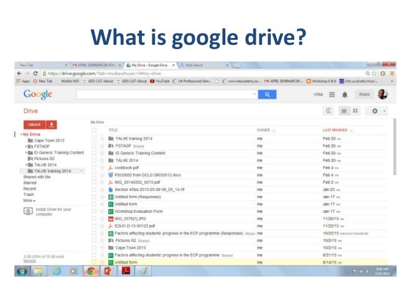Click the profile photo avatar
The height and width of the screenshot is (298, 397).
tap(383, 95)
